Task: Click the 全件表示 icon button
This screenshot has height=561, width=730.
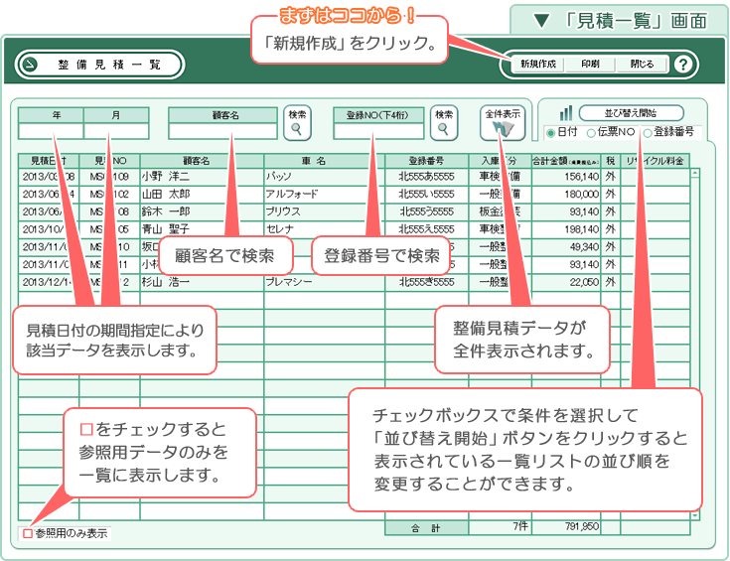Action: click(x=503, y=123)
